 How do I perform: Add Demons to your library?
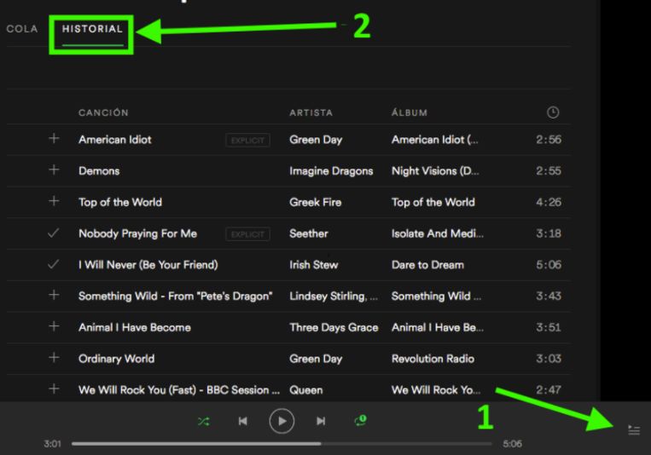point(54,170)
